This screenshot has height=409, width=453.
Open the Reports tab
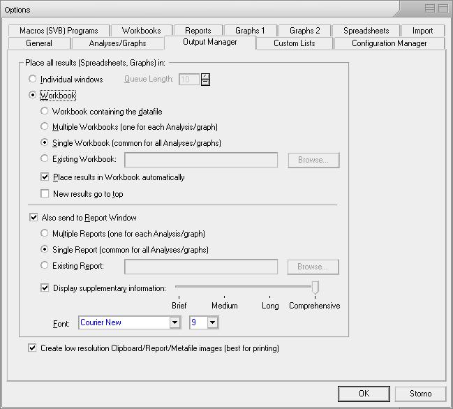point(198,31)
